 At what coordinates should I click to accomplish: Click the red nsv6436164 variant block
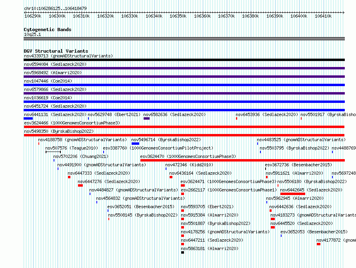pyautogui.click(x=171, y=177)
